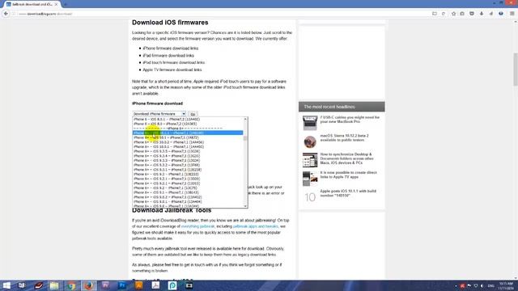Choose iPhone 6+ iOS 9.3.5 option

[x=188, y=151]
